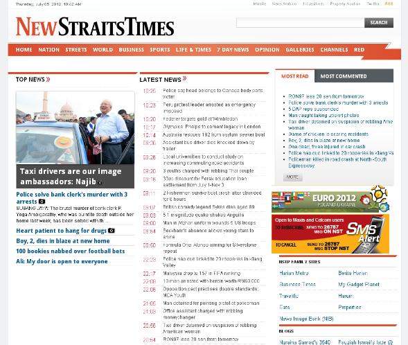Click the arrows icon beside LATEST NEWS
The height and width of the screenshot is (345, 408).
[184, 78]
